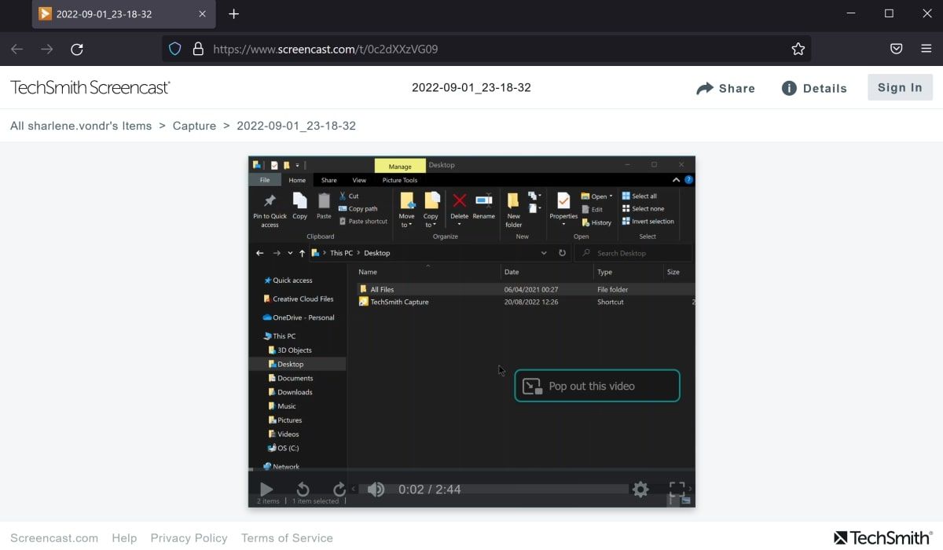
Task: Open a new browser tab
Action: point(233,14)
